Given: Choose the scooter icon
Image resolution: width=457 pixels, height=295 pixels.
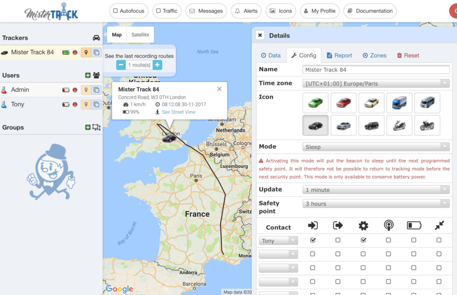Looking at the screenshot, I should click(x=399, y=125).
